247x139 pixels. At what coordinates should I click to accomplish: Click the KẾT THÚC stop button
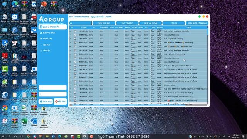click(x=60, y=102)
